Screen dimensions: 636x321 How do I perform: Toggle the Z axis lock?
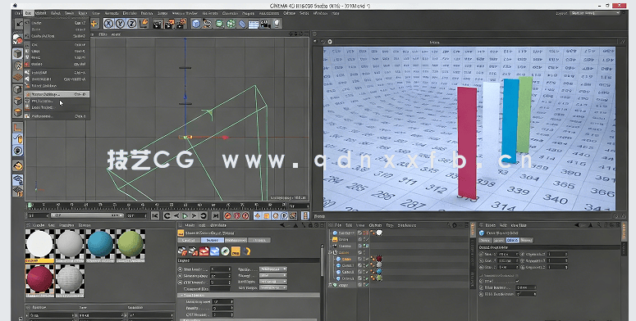[x=132, y=24]
